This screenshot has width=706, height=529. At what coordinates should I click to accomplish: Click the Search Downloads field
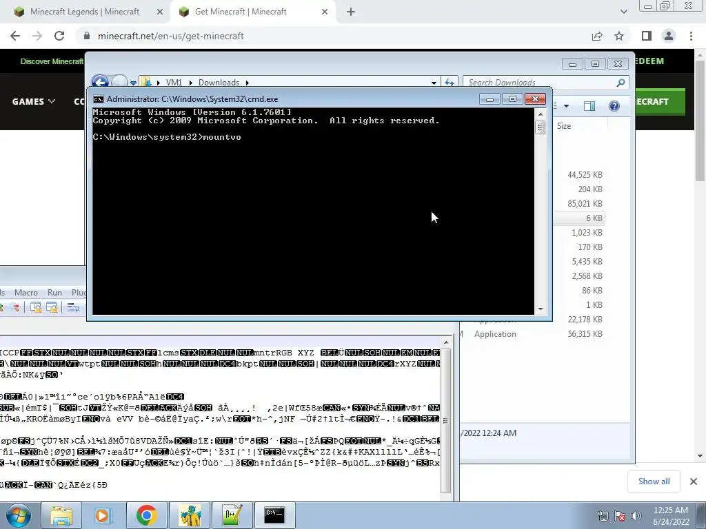pyautogui.click(x=541, y=83)
